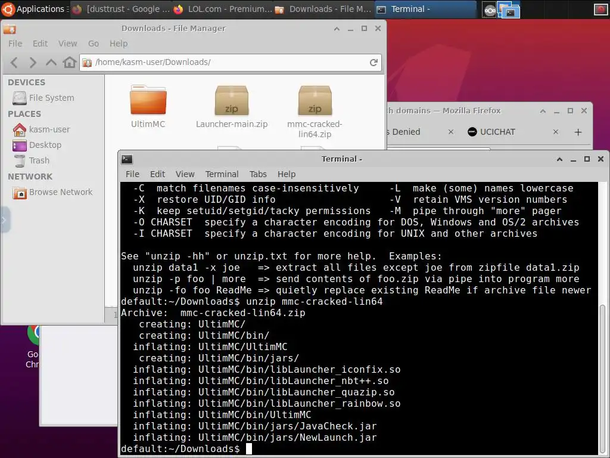Image resolution: width=610 pixels, height=458 pixels.
Task: Switch to the dusttrust Google taskbar window
Action: pos(121,9)
